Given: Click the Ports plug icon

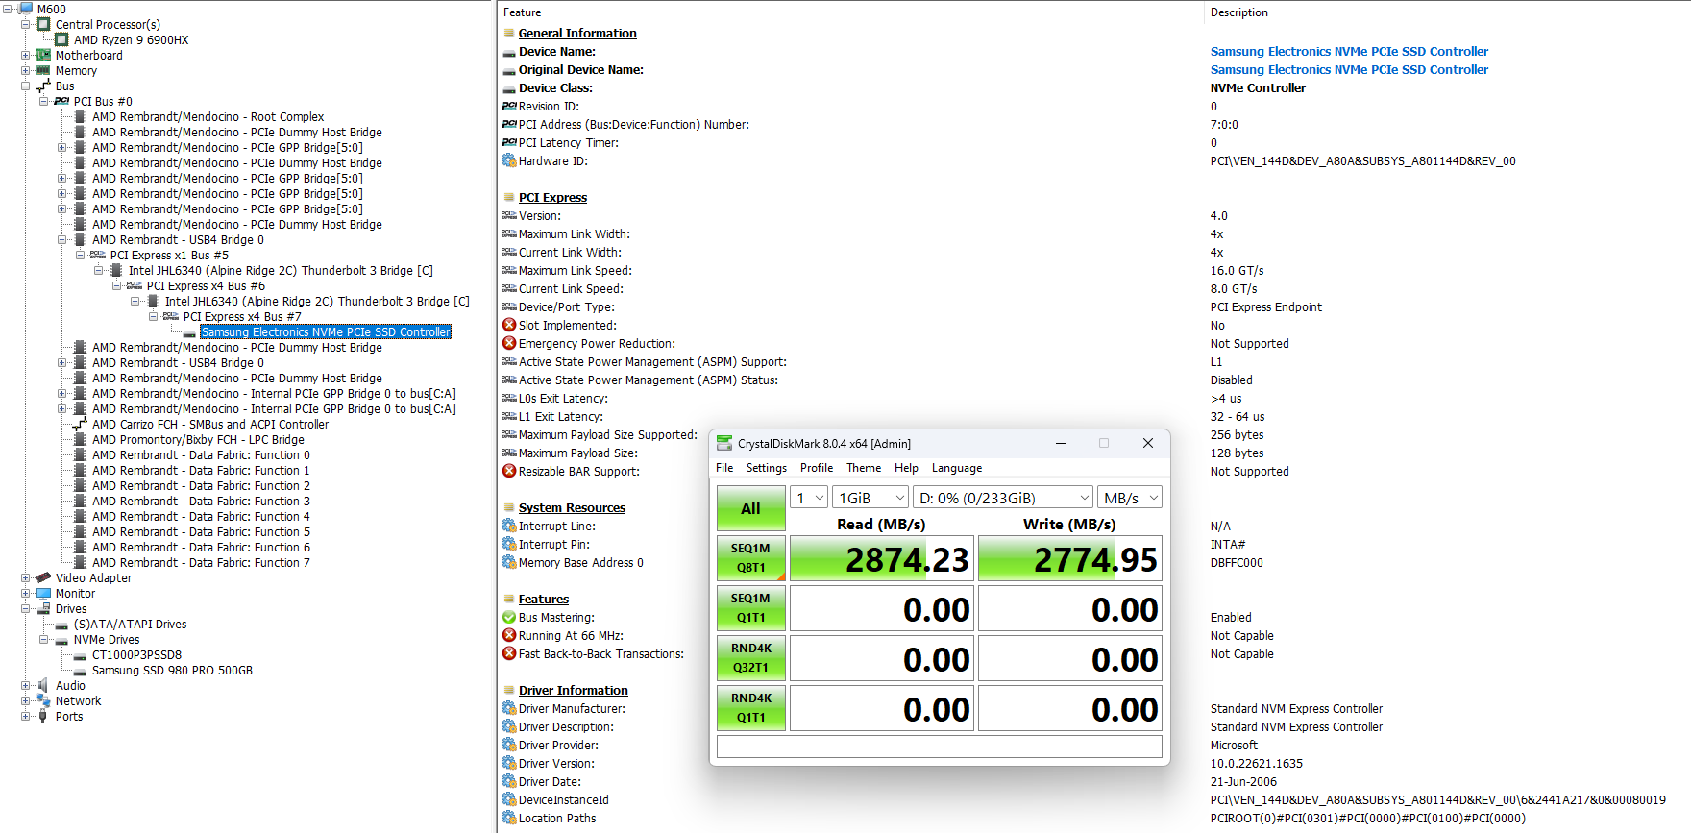Looking at the screenshot, I should click(43, 716).
